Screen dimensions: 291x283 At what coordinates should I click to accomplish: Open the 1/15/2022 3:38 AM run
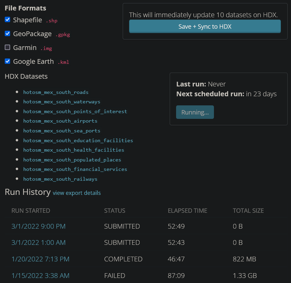click(x=41, y=276)
